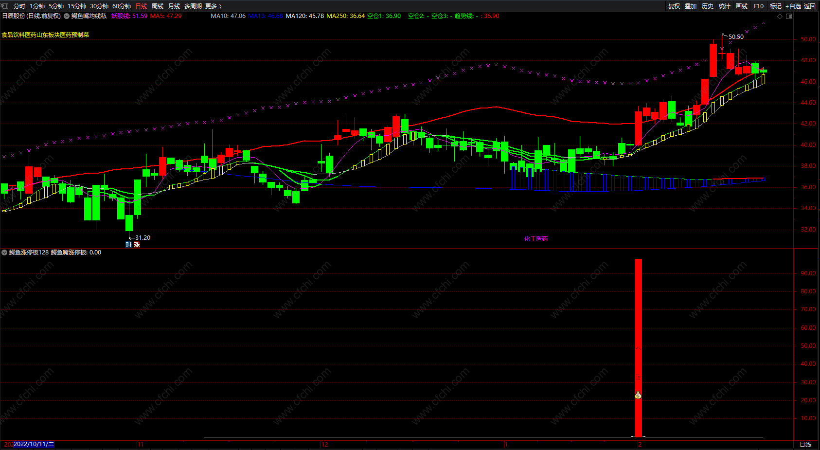Screen dimensions: 820x450
Task: Click the 返回 back button
Action: click(810, 6)
